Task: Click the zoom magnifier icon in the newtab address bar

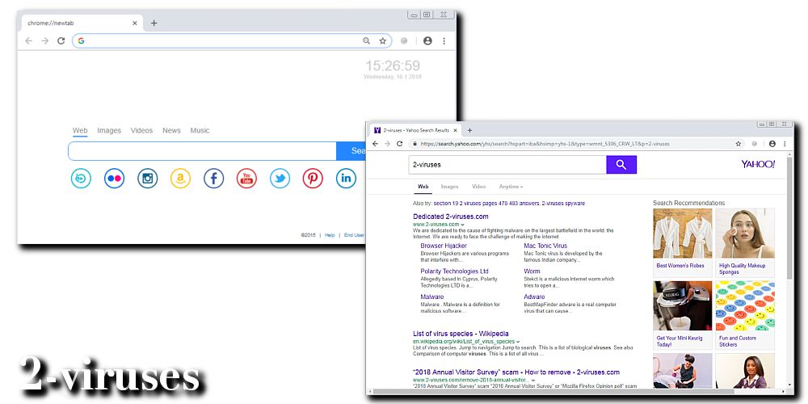Action: point(366,40)
